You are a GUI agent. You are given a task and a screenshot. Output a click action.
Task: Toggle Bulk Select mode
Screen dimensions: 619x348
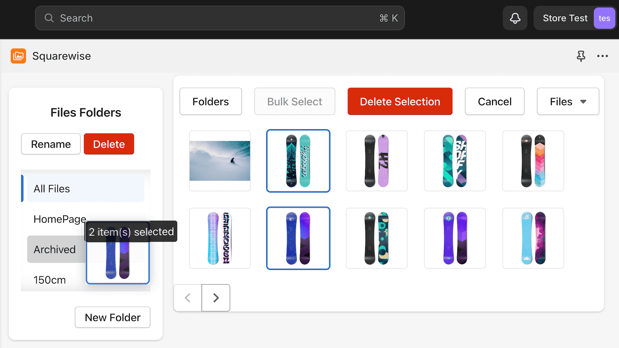click(x=294, y=101)
